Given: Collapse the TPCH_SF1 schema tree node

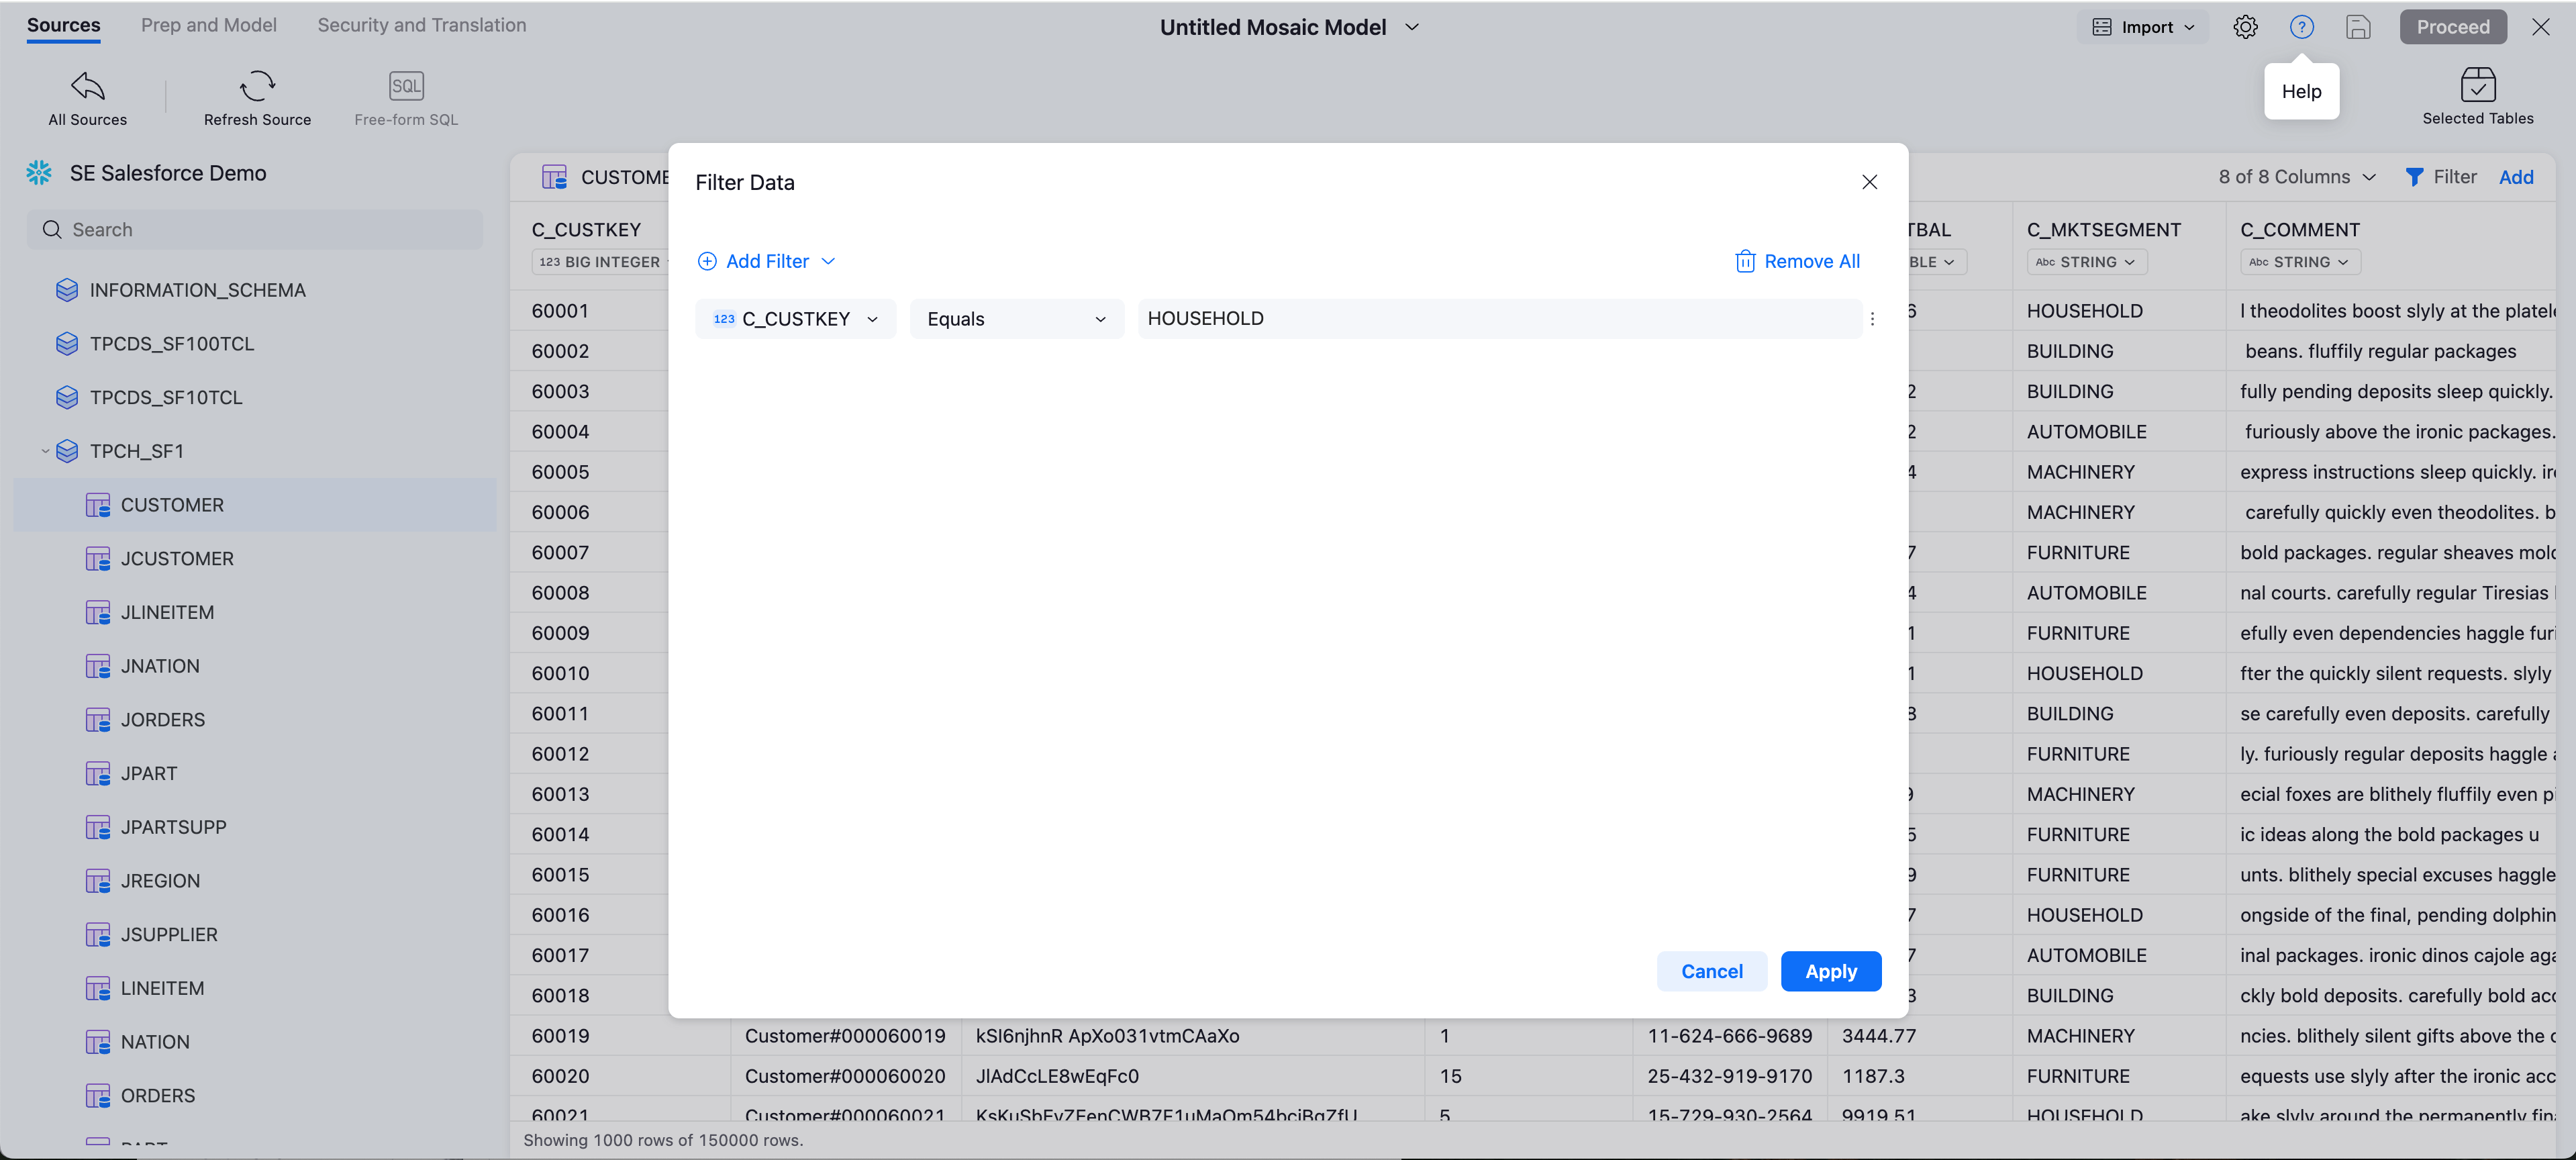Looking at the screenshot, I should click(45, 451).
